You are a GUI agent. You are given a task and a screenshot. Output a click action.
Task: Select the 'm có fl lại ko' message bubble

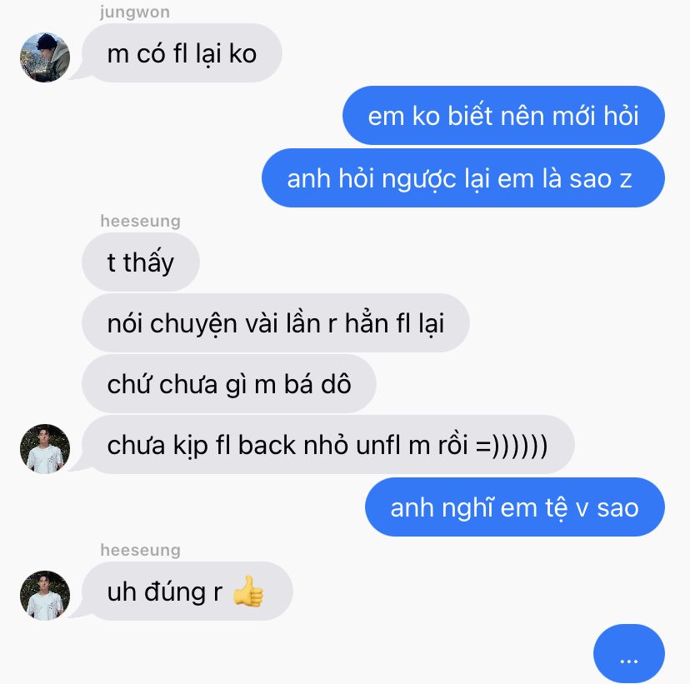click(182, 53)
